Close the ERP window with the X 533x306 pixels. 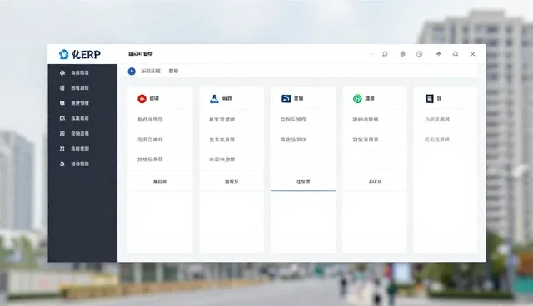pos(472,54)
